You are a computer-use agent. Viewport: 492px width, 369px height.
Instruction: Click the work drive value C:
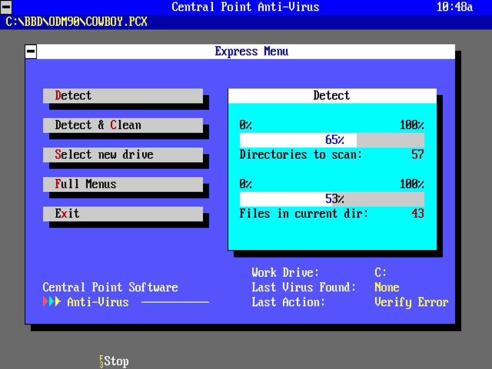(381, 273)
